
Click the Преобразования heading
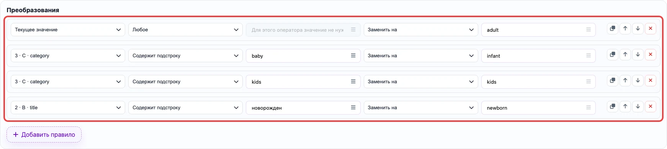[33, 10]
